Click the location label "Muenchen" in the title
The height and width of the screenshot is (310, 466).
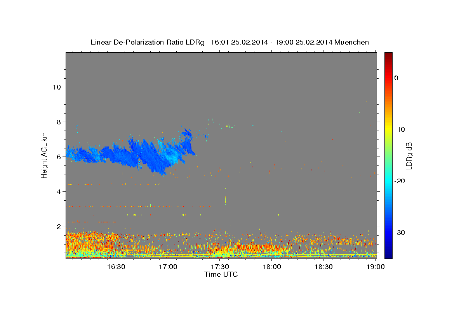[x=352, y=42]
